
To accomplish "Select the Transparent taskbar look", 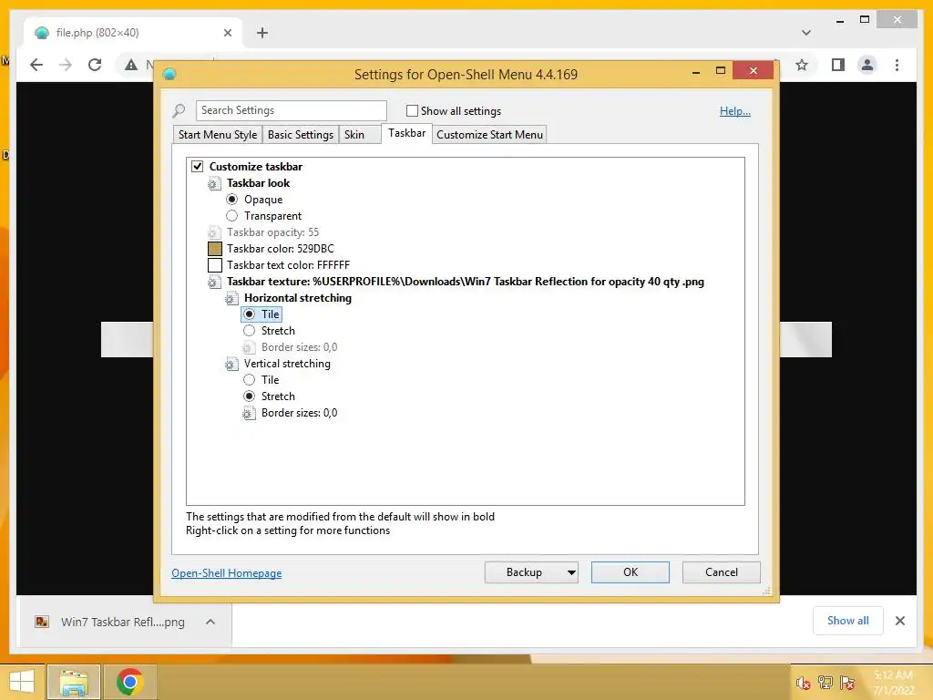I will [231, 216].
